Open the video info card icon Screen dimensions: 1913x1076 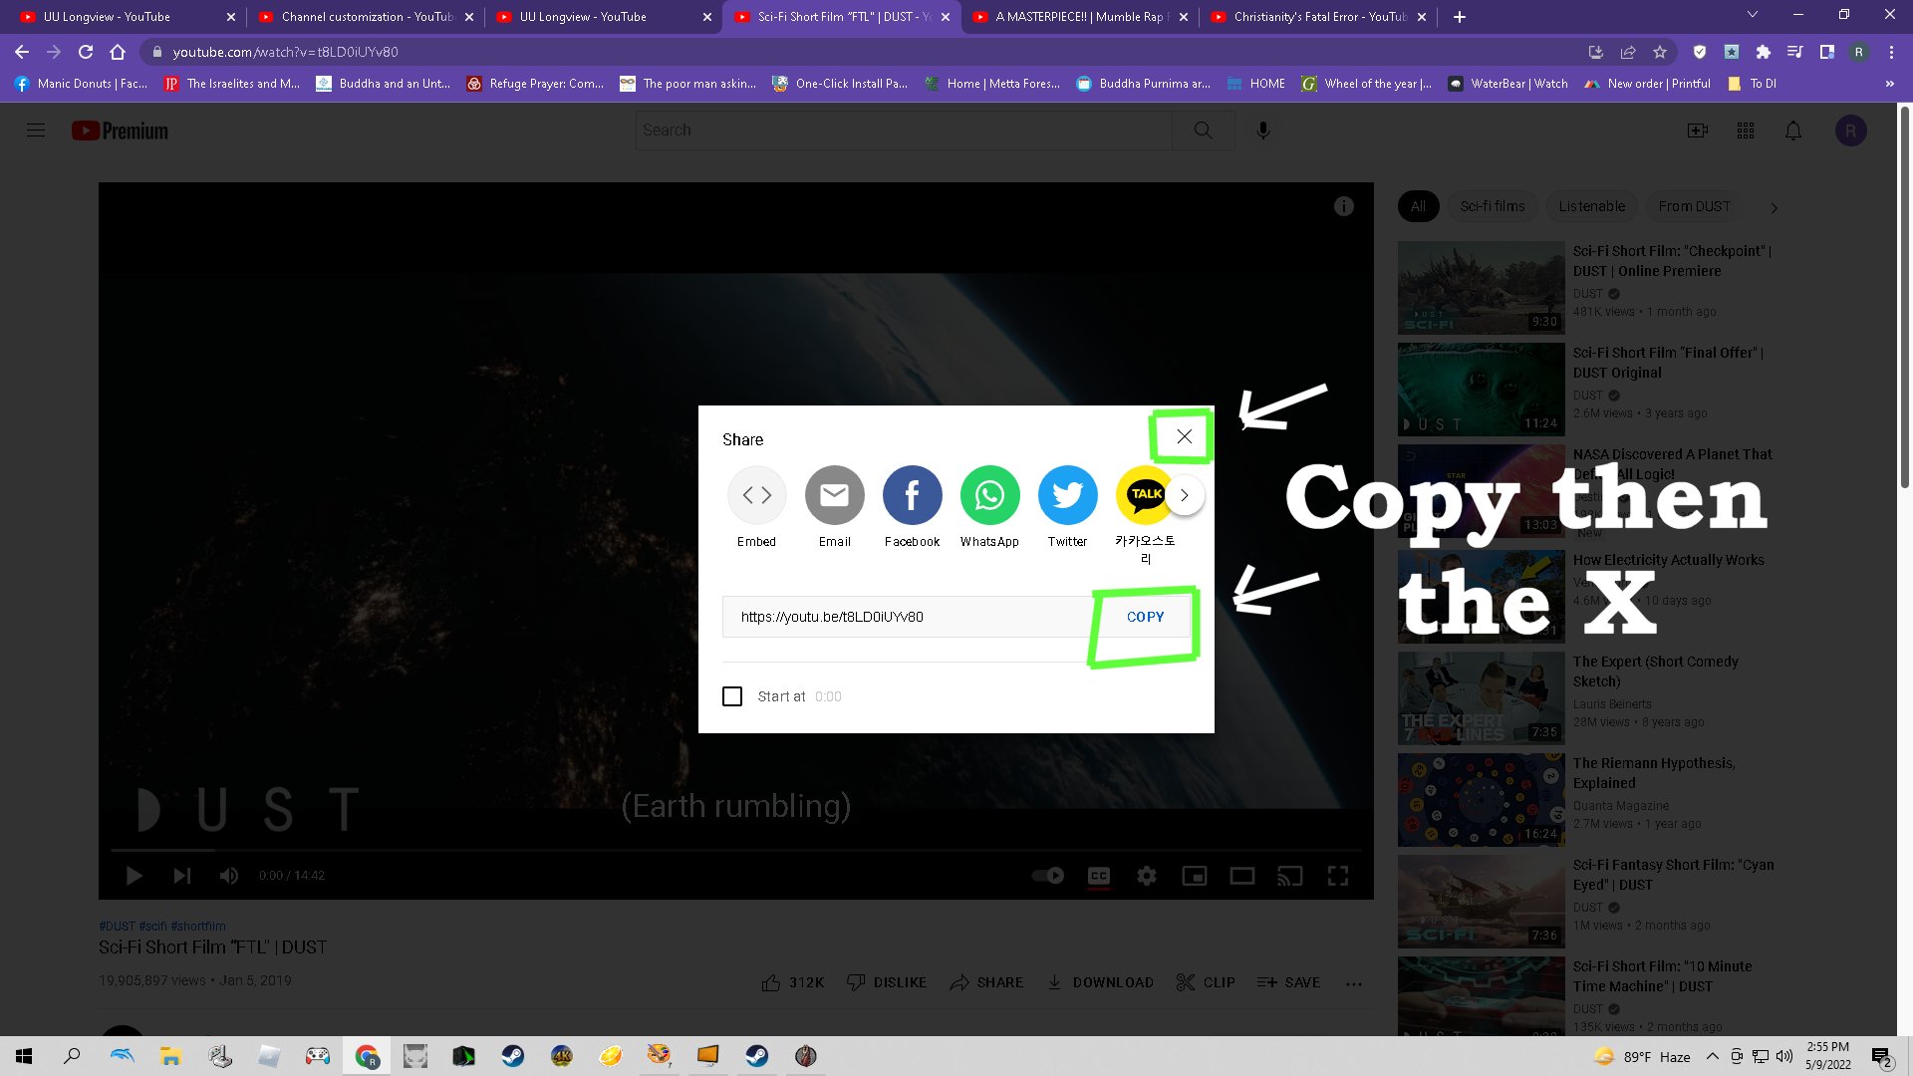click(x=1343, y=206)
